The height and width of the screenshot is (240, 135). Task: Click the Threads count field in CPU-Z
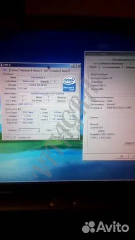click(x=73, y=130)
